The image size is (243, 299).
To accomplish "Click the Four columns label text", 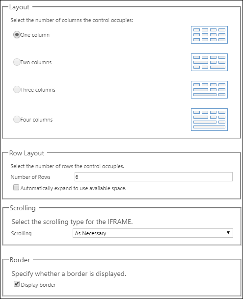I will click(x=36, y=120).
